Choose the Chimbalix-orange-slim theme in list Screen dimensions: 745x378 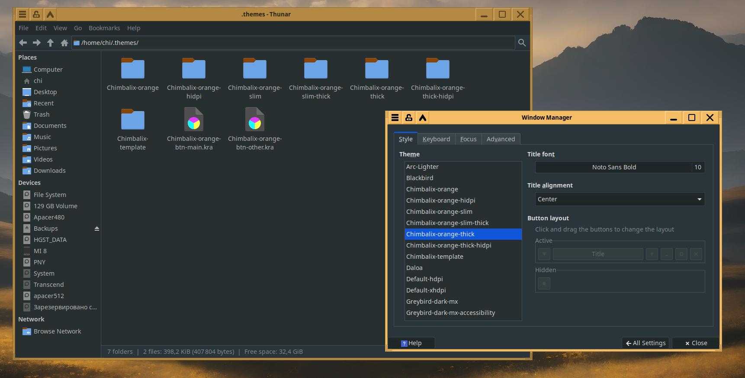point(463,212)
